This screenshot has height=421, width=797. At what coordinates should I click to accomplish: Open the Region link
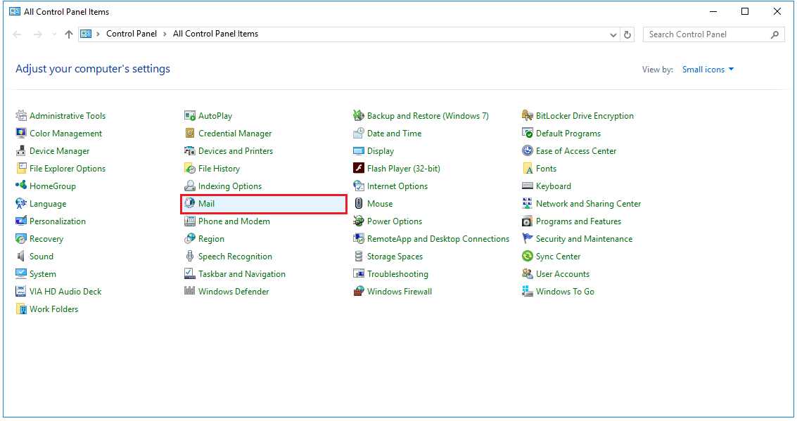click(211, 239)
